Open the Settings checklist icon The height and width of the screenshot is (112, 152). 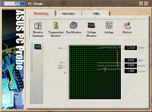[x=109, y=25]
